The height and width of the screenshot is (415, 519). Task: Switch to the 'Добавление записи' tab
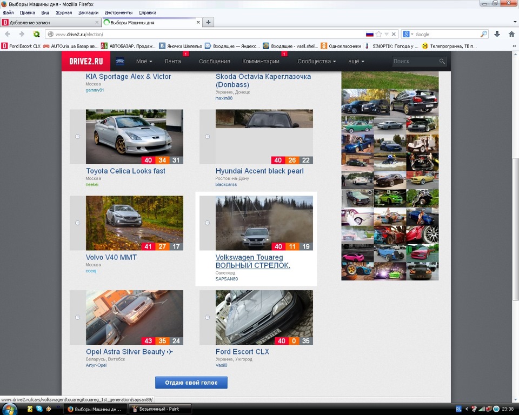(x=50, y=23)
